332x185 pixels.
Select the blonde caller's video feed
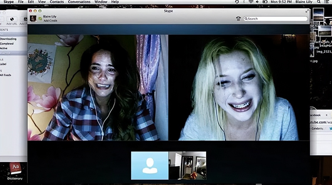(239, 87)
